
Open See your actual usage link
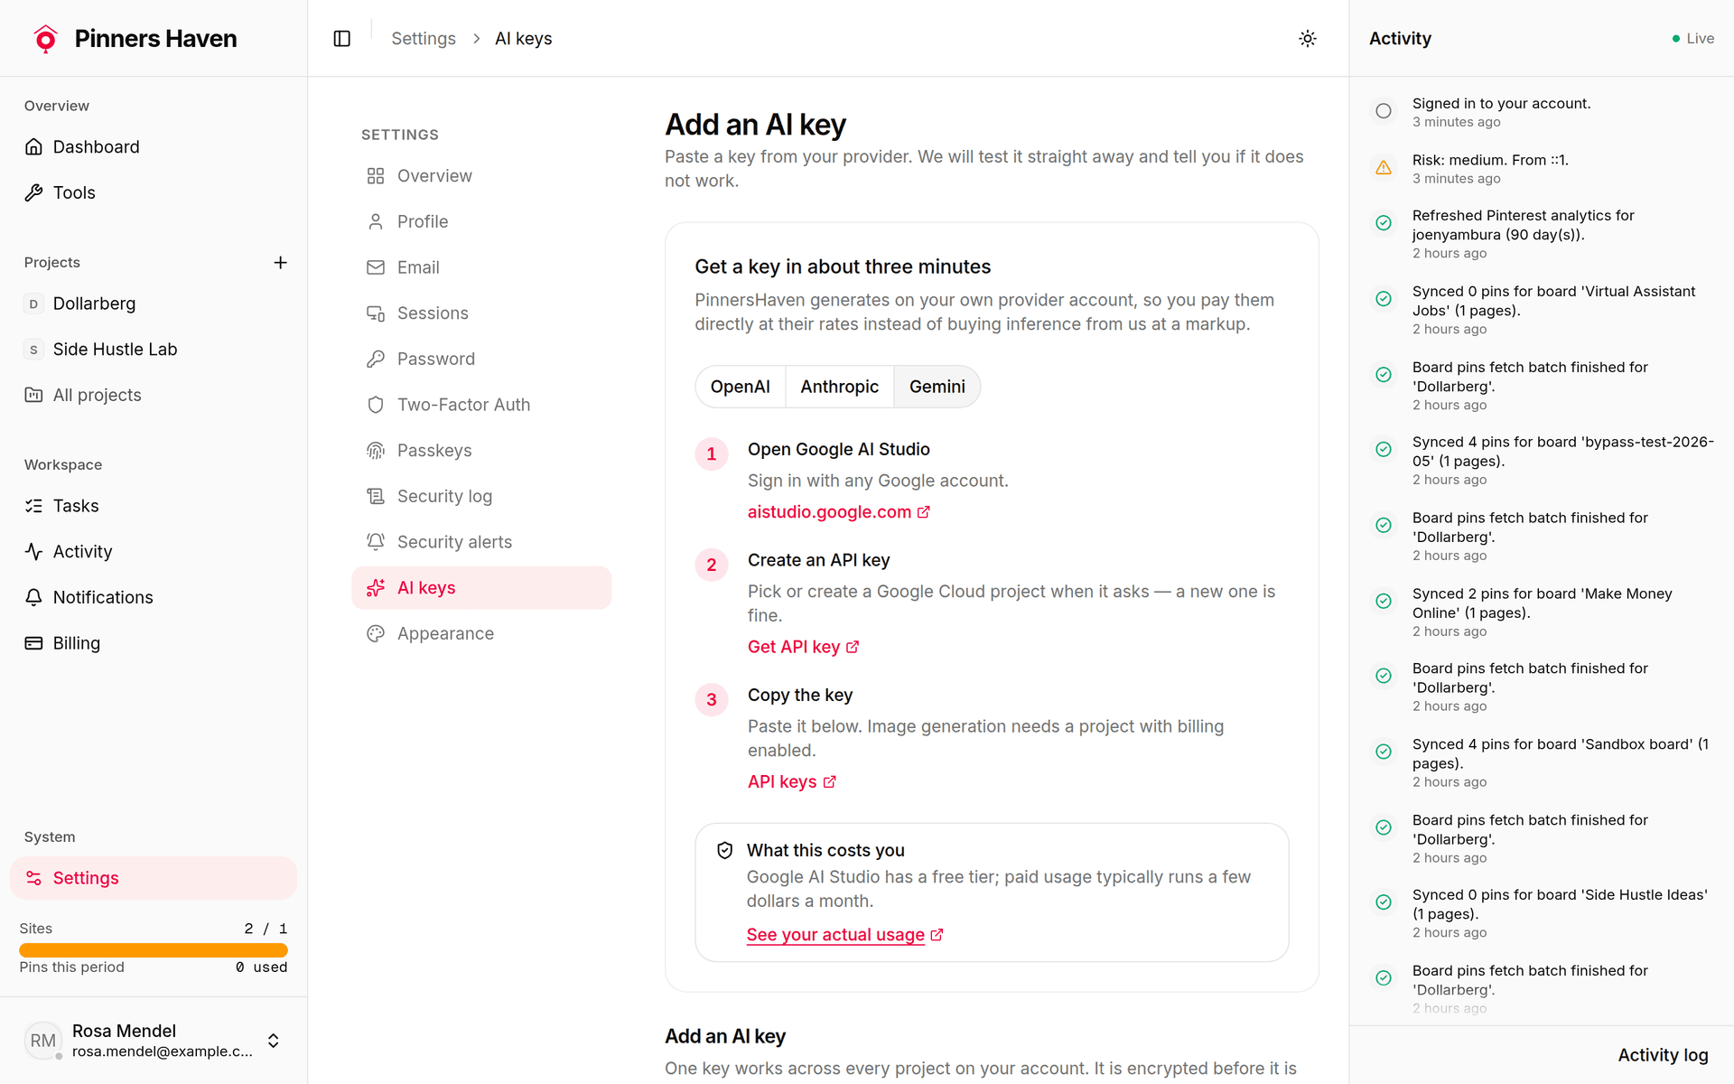pos(844,935)
